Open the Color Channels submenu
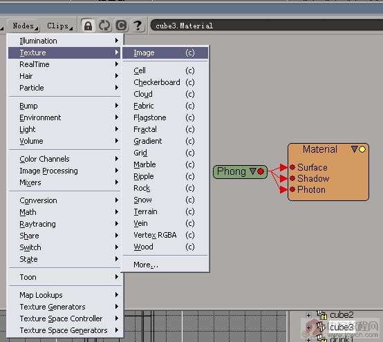This screenshot has height=342, width=383. point(65,159)
